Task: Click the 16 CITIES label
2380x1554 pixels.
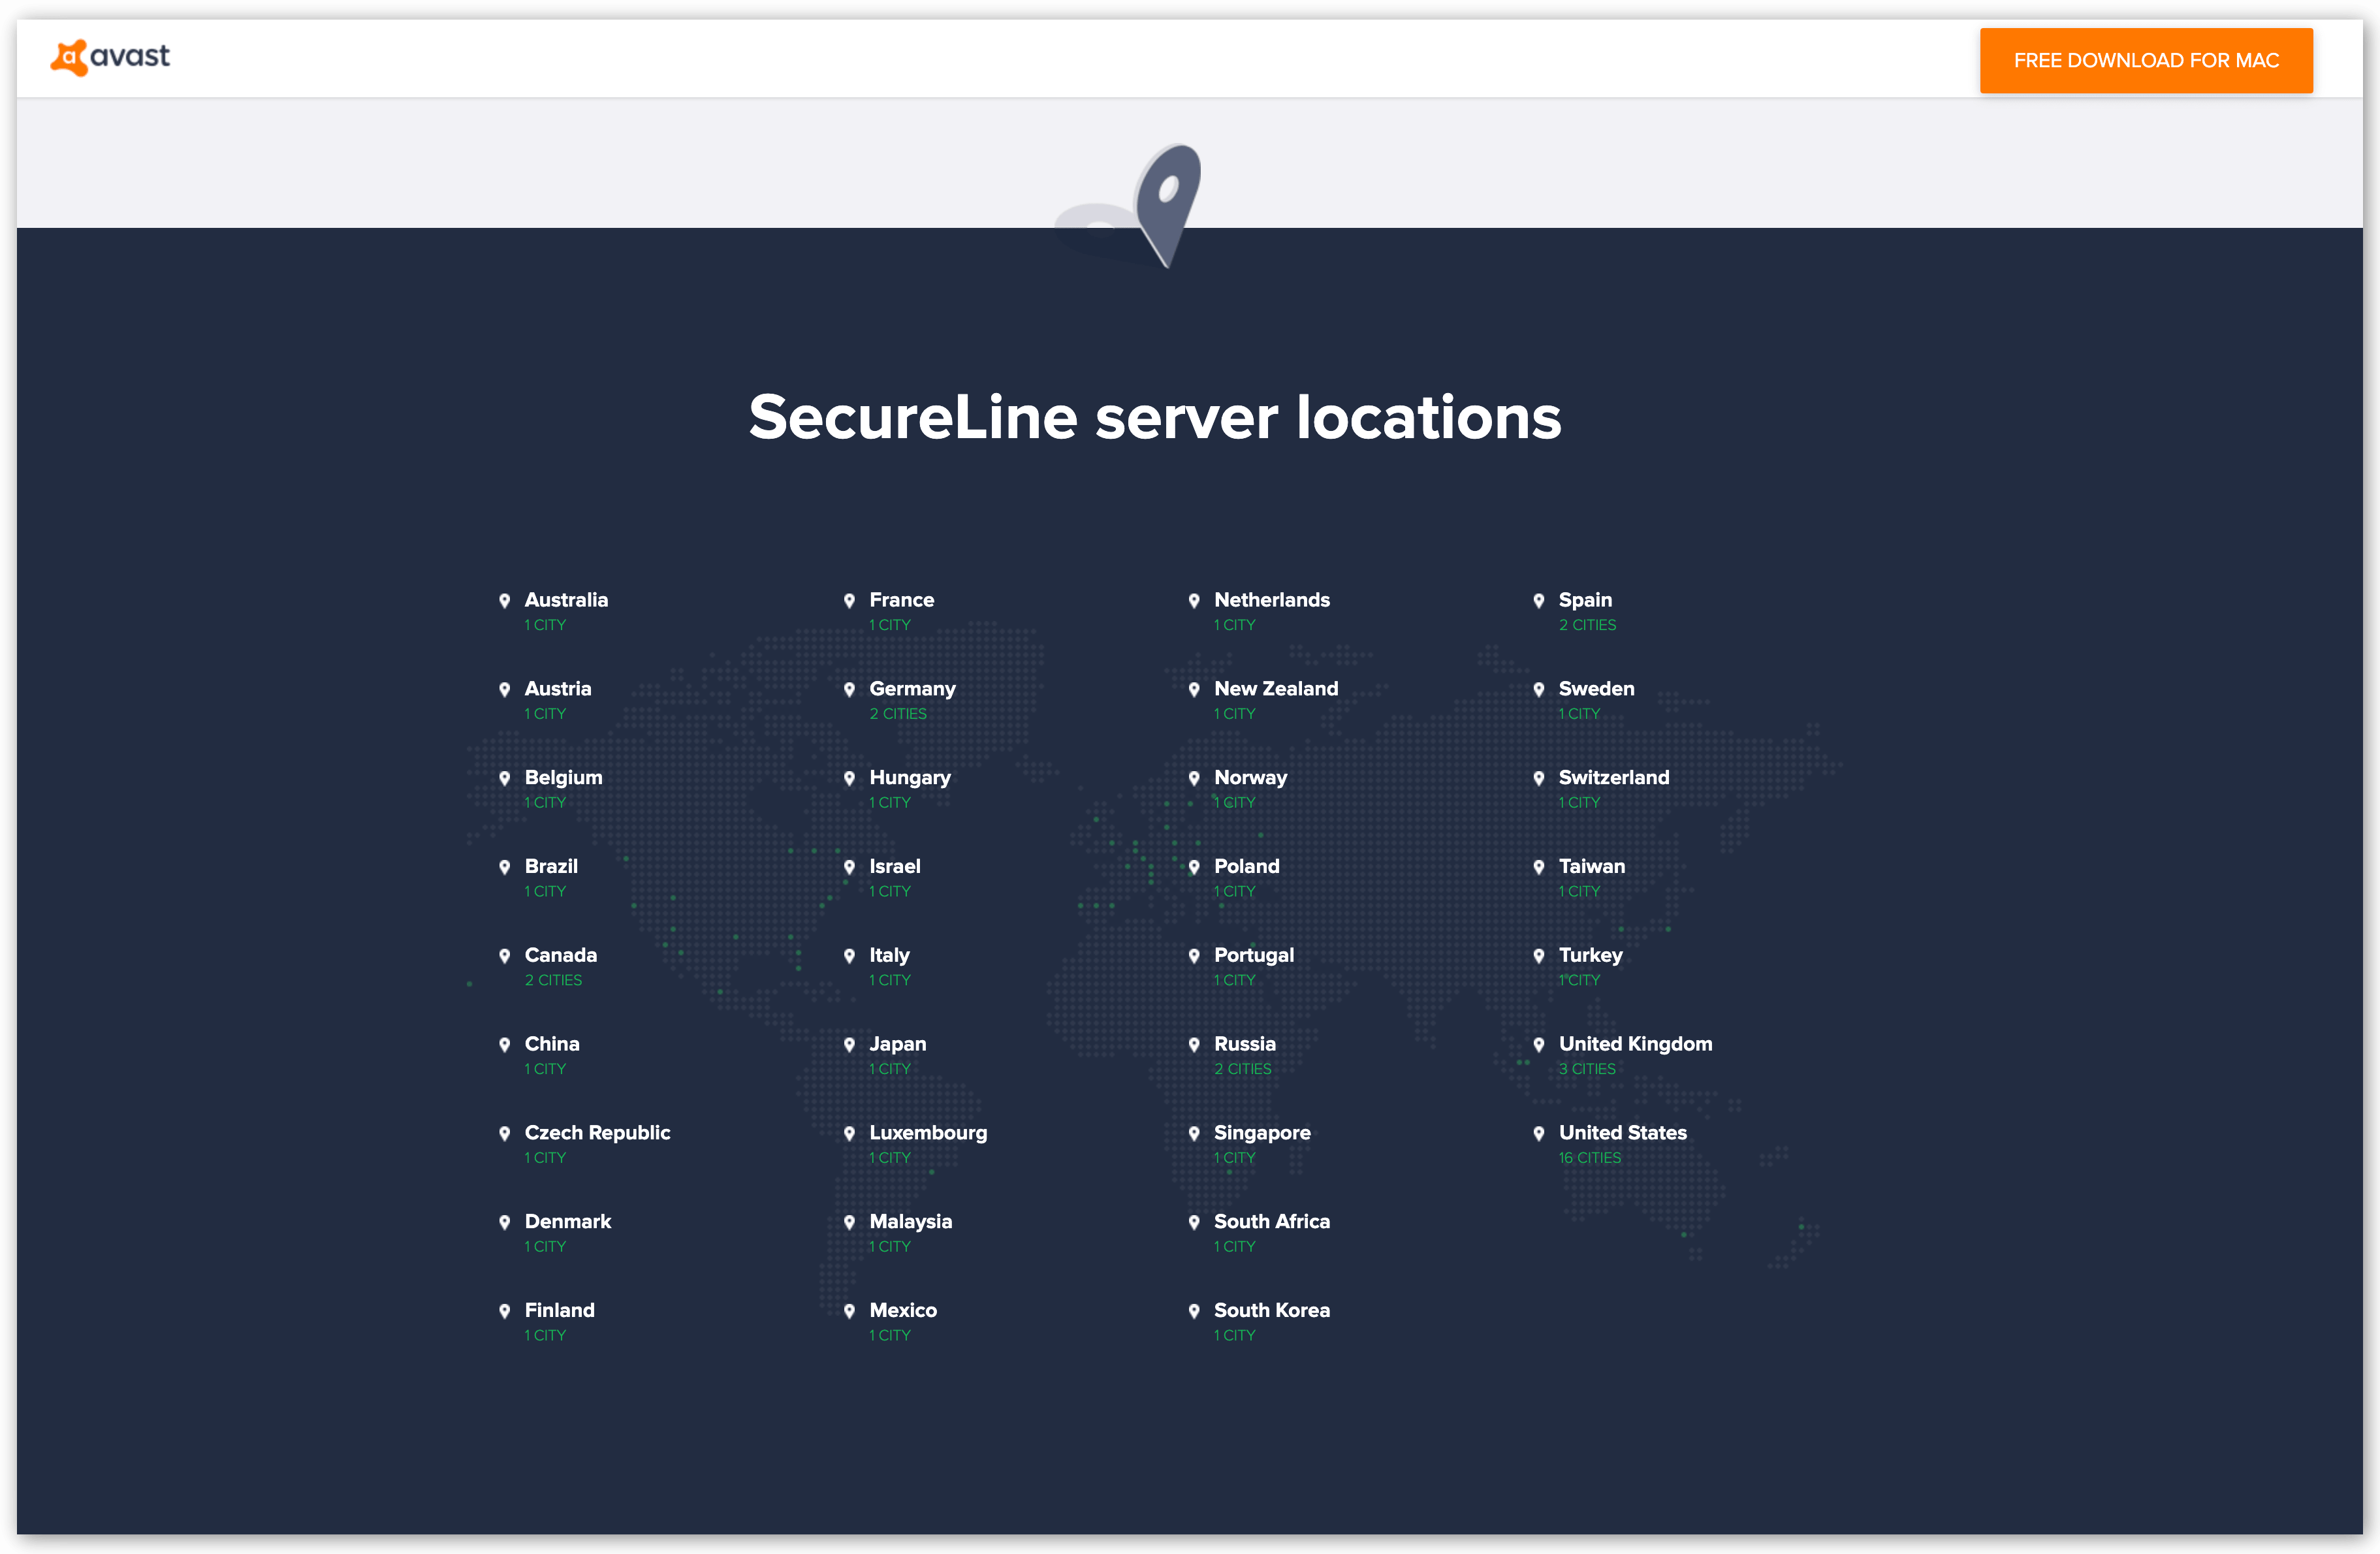Action: pyautogui.click(x=1589, y=1158)
